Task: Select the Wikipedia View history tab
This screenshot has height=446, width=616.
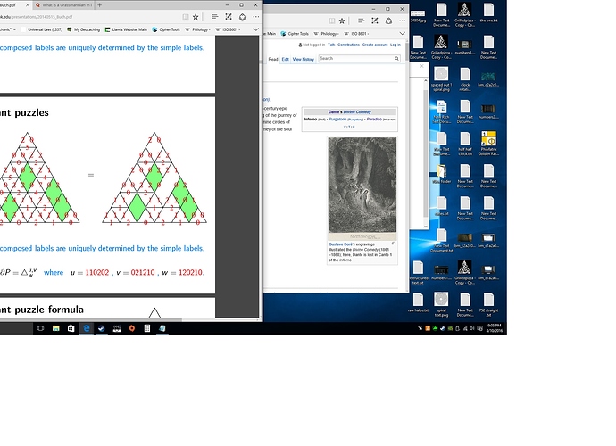Action: coord(304,59)
